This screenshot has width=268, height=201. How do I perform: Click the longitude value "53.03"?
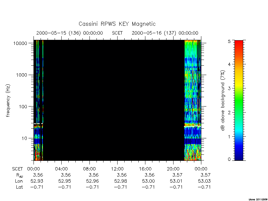204,181
